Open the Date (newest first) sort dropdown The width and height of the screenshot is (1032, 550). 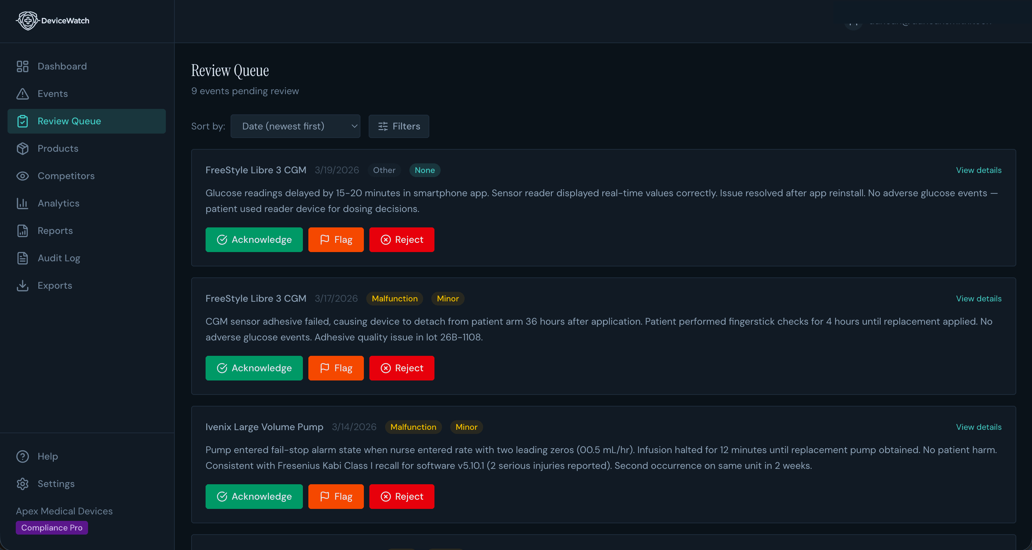point(295,126)
